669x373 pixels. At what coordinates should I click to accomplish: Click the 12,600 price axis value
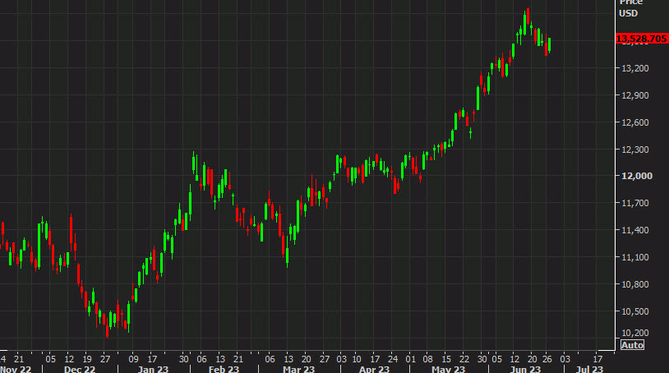pyautogui.click(x=634, y=122)
